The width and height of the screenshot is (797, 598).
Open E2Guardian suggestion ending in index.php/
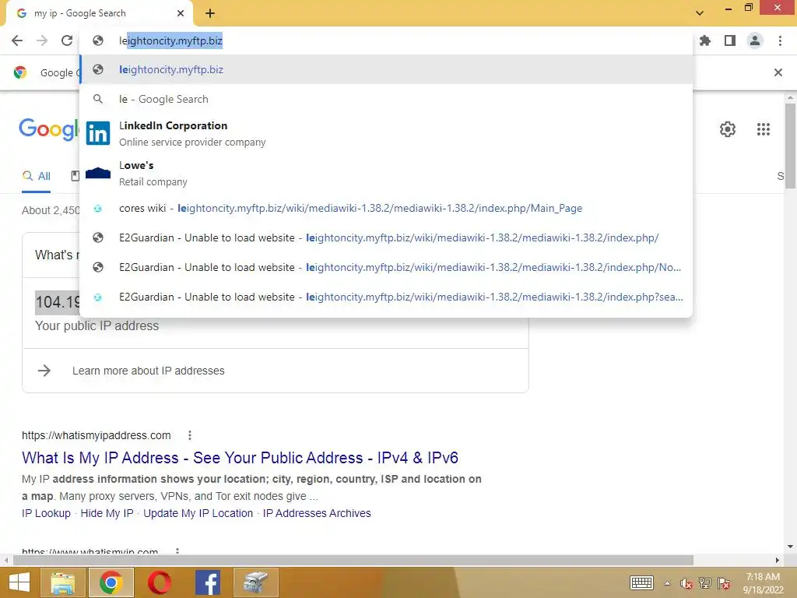[x=386, y=237]
